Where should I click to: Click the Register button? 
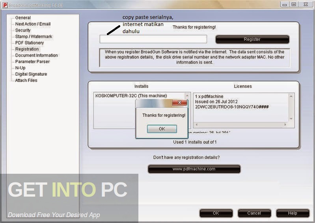(x=252, y=39)
